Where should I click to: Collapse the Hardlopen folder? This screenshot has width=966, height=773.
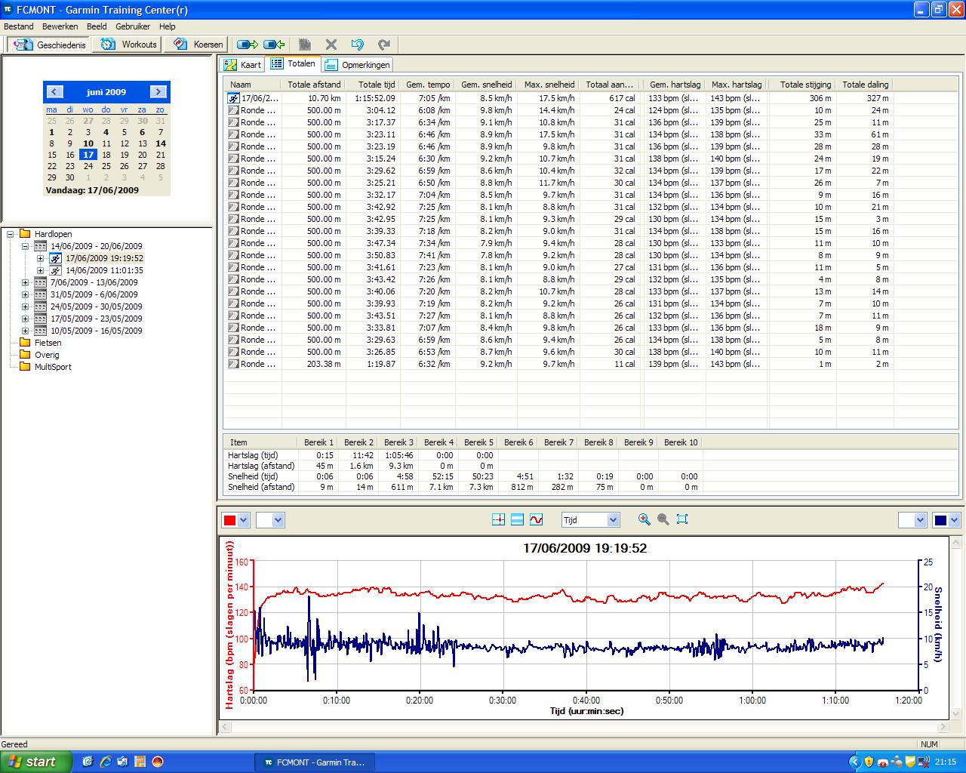[11, 234]
